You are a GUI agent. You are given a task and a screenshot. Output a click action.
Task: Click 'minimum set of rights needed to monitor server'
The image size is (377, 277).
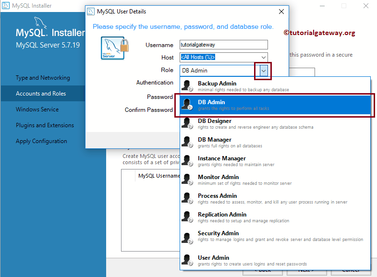click(244, 183)
